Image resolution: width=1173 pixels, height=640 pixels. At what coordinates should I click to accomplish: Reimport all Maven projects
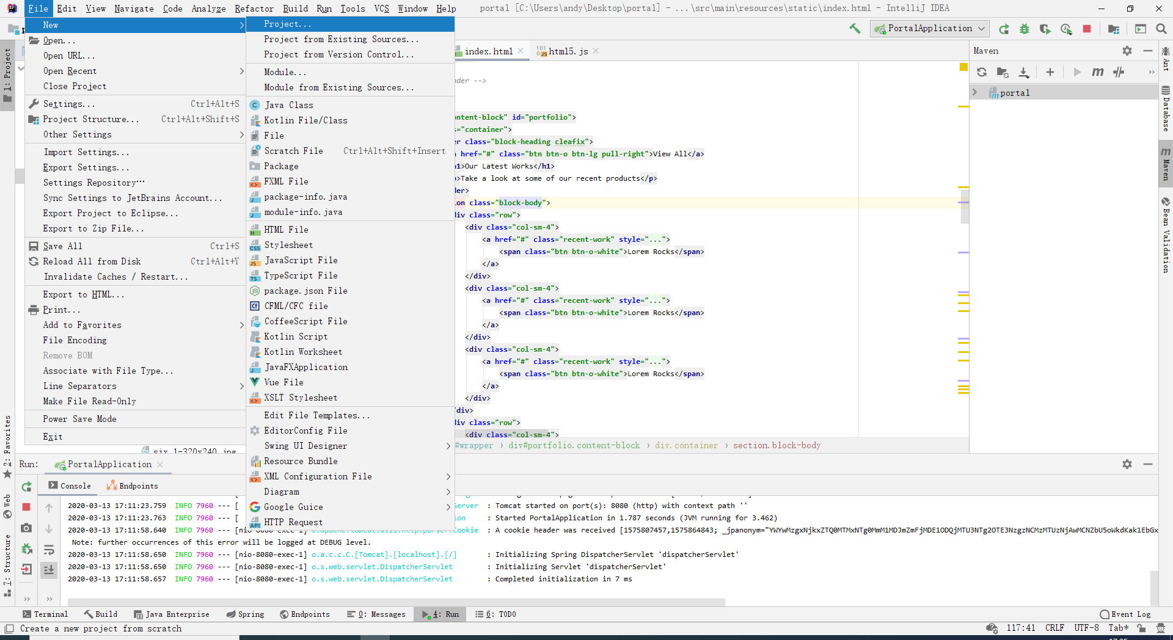(x=982, y=72)
